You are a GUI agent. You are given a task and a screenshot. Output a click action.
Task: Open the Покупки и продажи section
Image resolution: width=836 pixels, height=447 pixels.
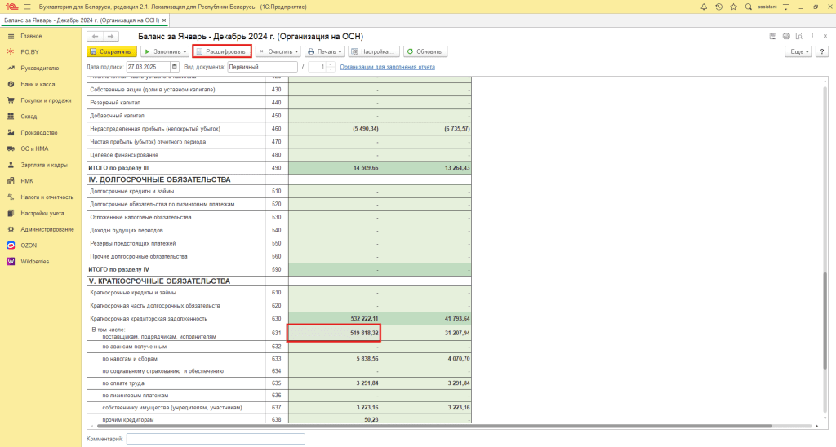(46, 100)
